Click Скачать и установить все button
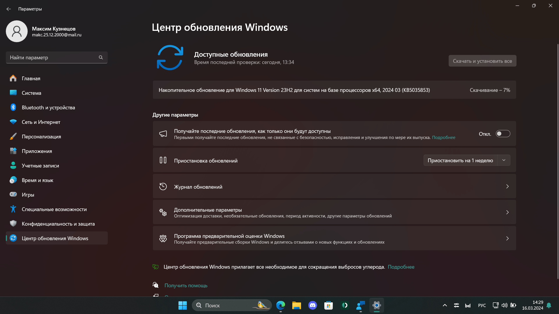The height and width of the screenshot is (314, 559). (482, 61)
